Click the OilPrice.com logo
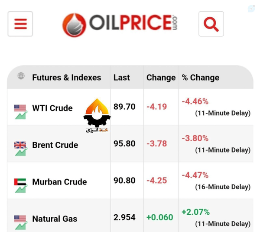260x232 pixels. (x=120, y=25)
